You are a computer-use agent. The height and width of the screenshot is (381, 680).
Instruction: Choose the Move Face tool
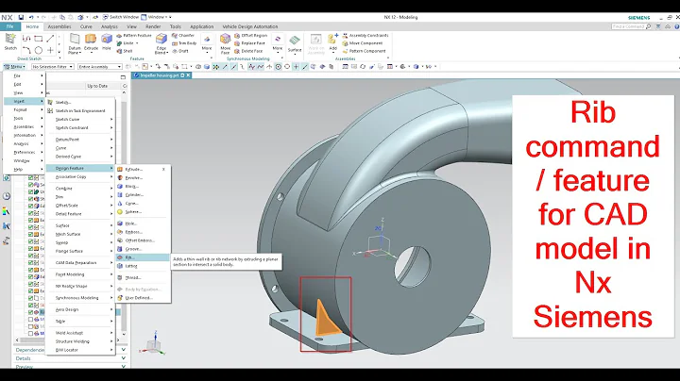225,43
